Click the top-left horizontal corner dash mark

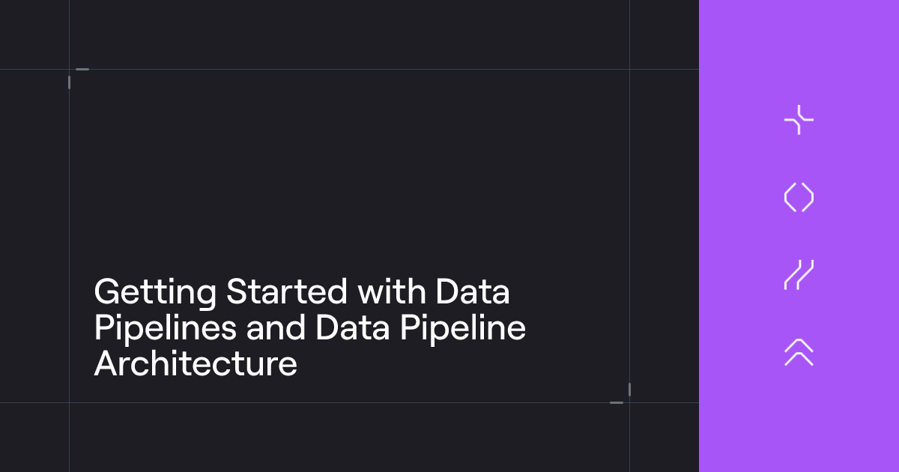click(x=82, y=70)
